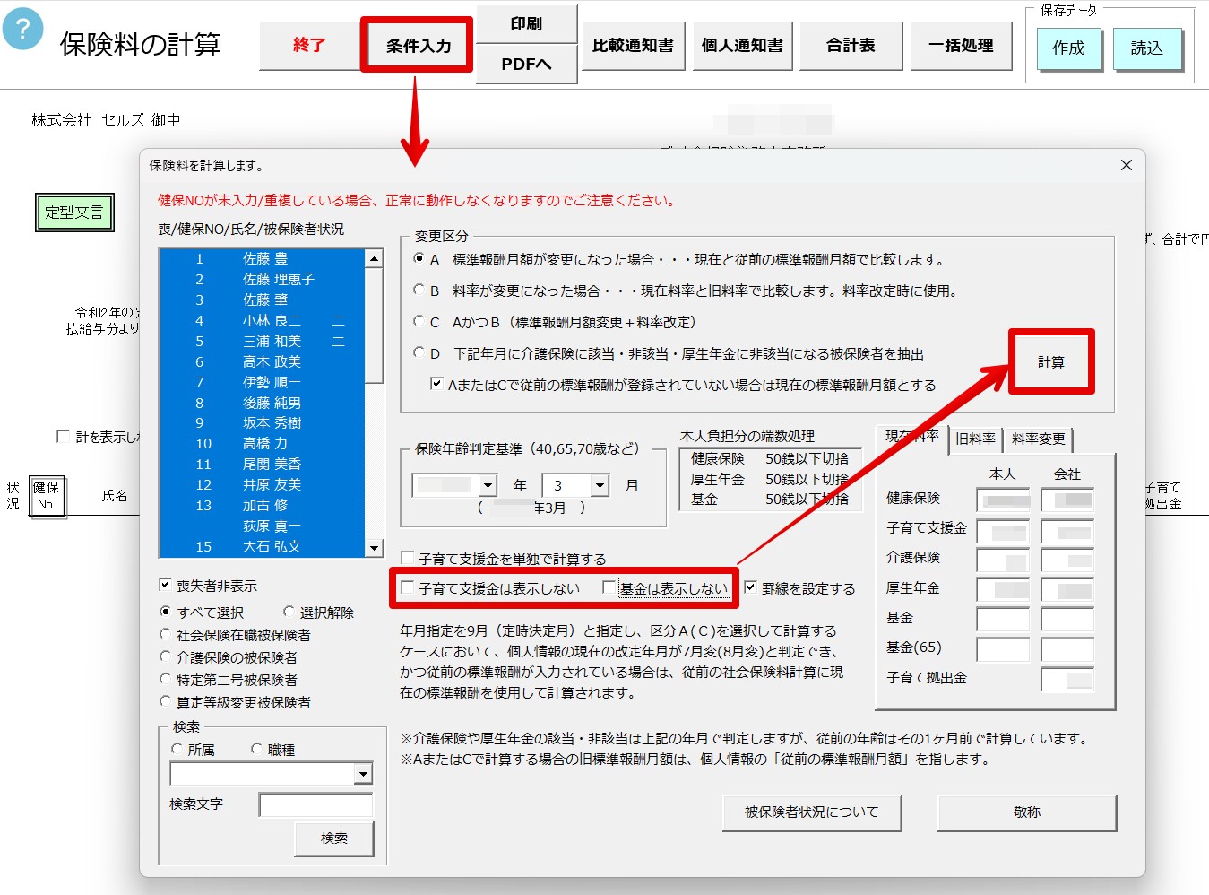
Task: Switch to 料率変更 tab
Action: coord(1038,439)
